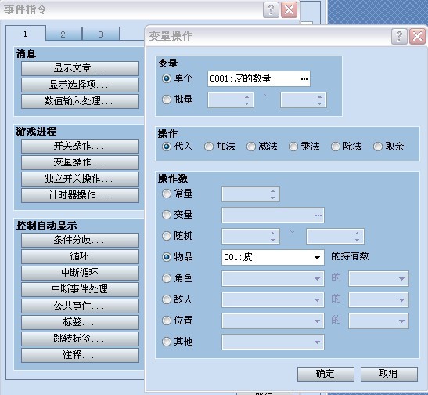
Task: Choose 代入 operation
Action: point(167,147)
